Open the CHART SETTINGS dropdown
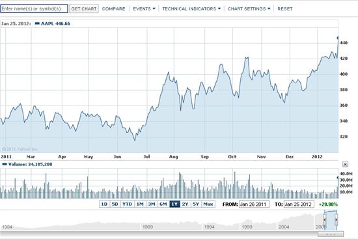 coord(249,8)
